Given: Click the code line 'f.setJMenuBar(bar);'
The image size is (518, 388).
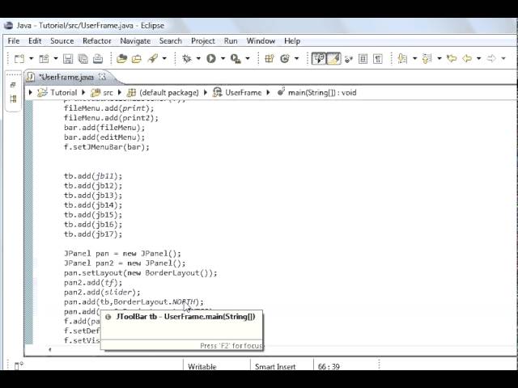Looking at the screenshot, I should [x=107, y=147].
